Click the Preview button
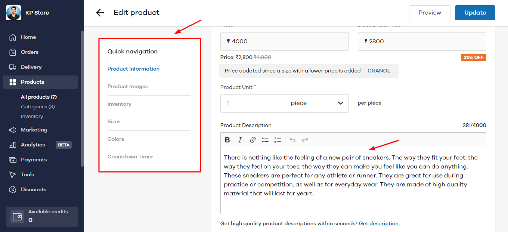Viewport: 508px width, 232px height. (430, 13)
